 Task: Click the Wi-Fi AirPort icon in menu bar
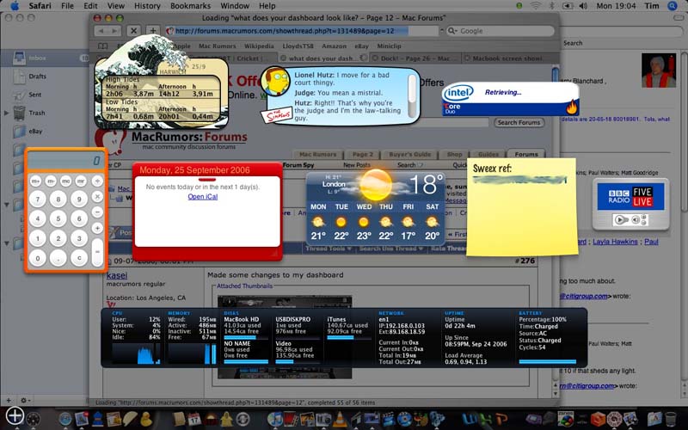535,6
